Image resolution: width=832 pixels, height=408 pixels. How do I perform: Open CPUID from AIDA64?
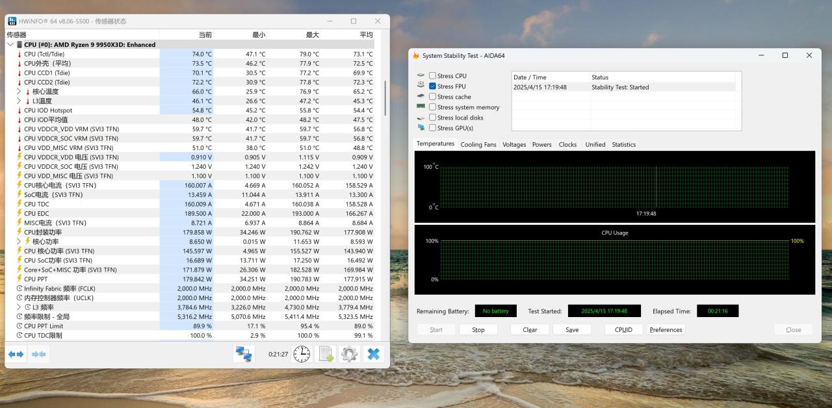[623, 329]
